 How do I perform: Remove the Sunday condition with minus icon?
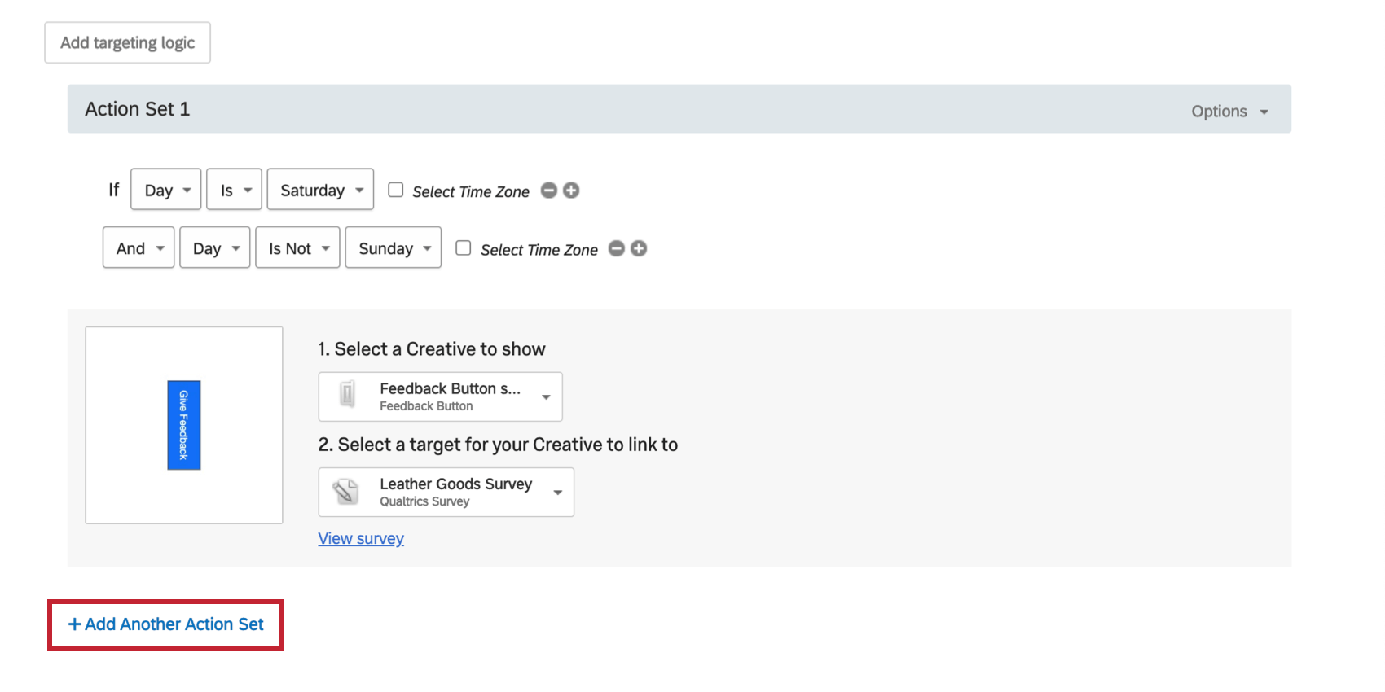coord(617,248)
